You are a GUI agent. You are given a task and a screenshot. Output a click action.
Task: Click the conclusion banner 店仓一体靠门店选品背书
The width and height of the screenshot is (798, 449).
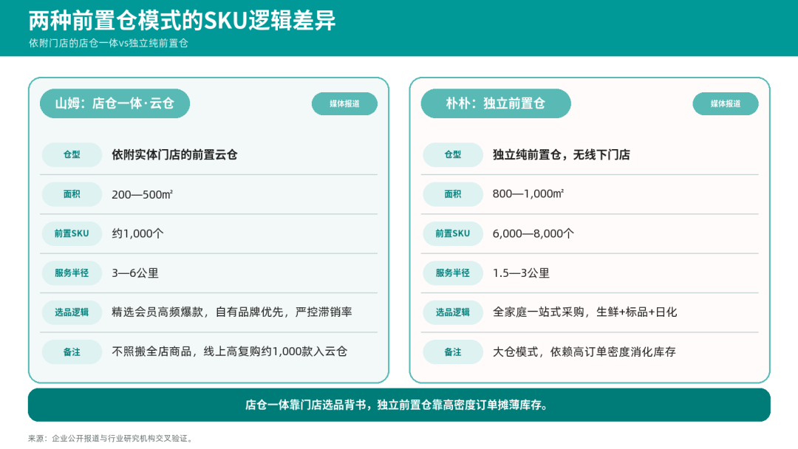pos(399,405)
